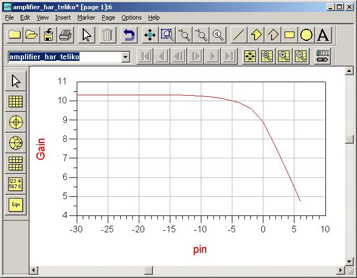
Task: Open the Marker menu
Action: (x=87, y=17)
